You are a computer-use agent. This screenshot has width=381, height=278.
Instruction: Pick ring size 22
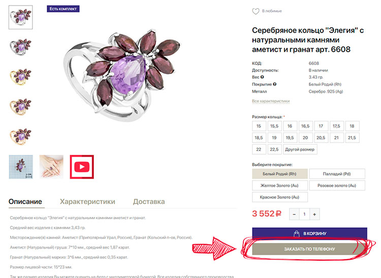click(259, 149)
